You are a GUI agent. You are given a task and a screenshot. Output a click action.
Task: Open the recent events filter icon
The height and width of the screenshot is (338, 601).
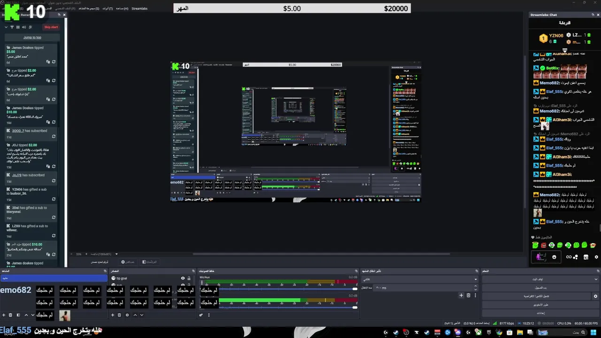tap(12, 27)
